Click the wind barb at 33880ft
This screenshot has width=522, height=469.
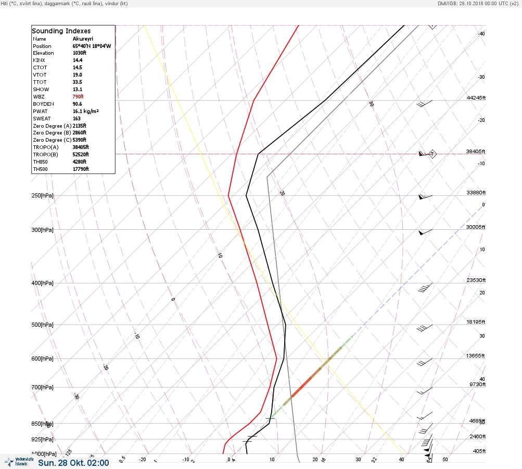point(425,197)
